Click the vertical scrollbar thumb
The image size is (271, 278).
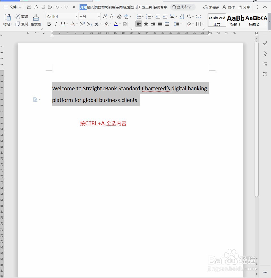click(x=257, y=119)
